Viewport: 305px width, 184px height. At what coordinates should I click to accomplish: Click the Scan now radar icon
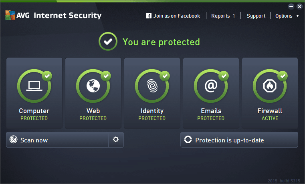pyautogui.click(x=14, y=140)
